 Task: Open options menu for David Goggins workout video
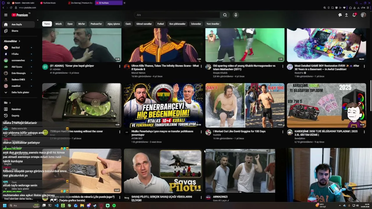(x=282, y=132)
